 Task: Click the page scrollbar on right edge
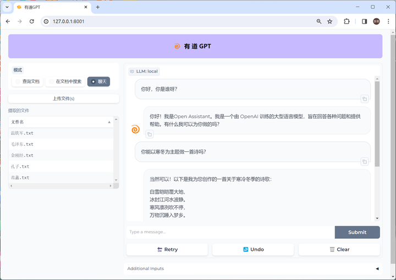pos(393,149)
